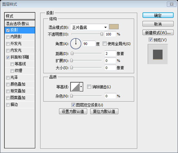
Task: Toggle the 预览(V) checkbox
Action: [150, 40]
